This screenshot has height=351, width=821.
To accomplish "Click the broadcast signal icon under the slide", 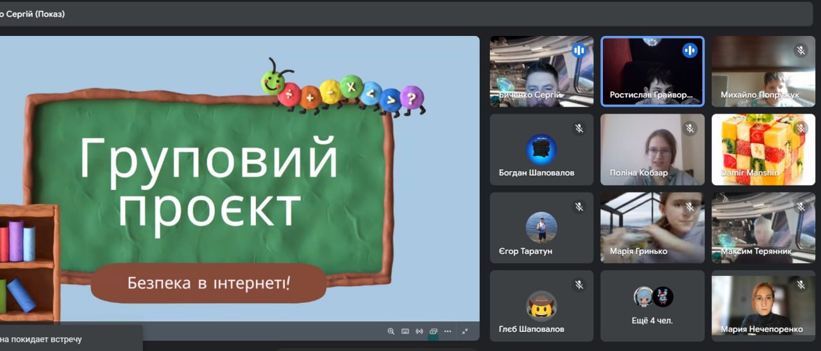I will (419, 331).
